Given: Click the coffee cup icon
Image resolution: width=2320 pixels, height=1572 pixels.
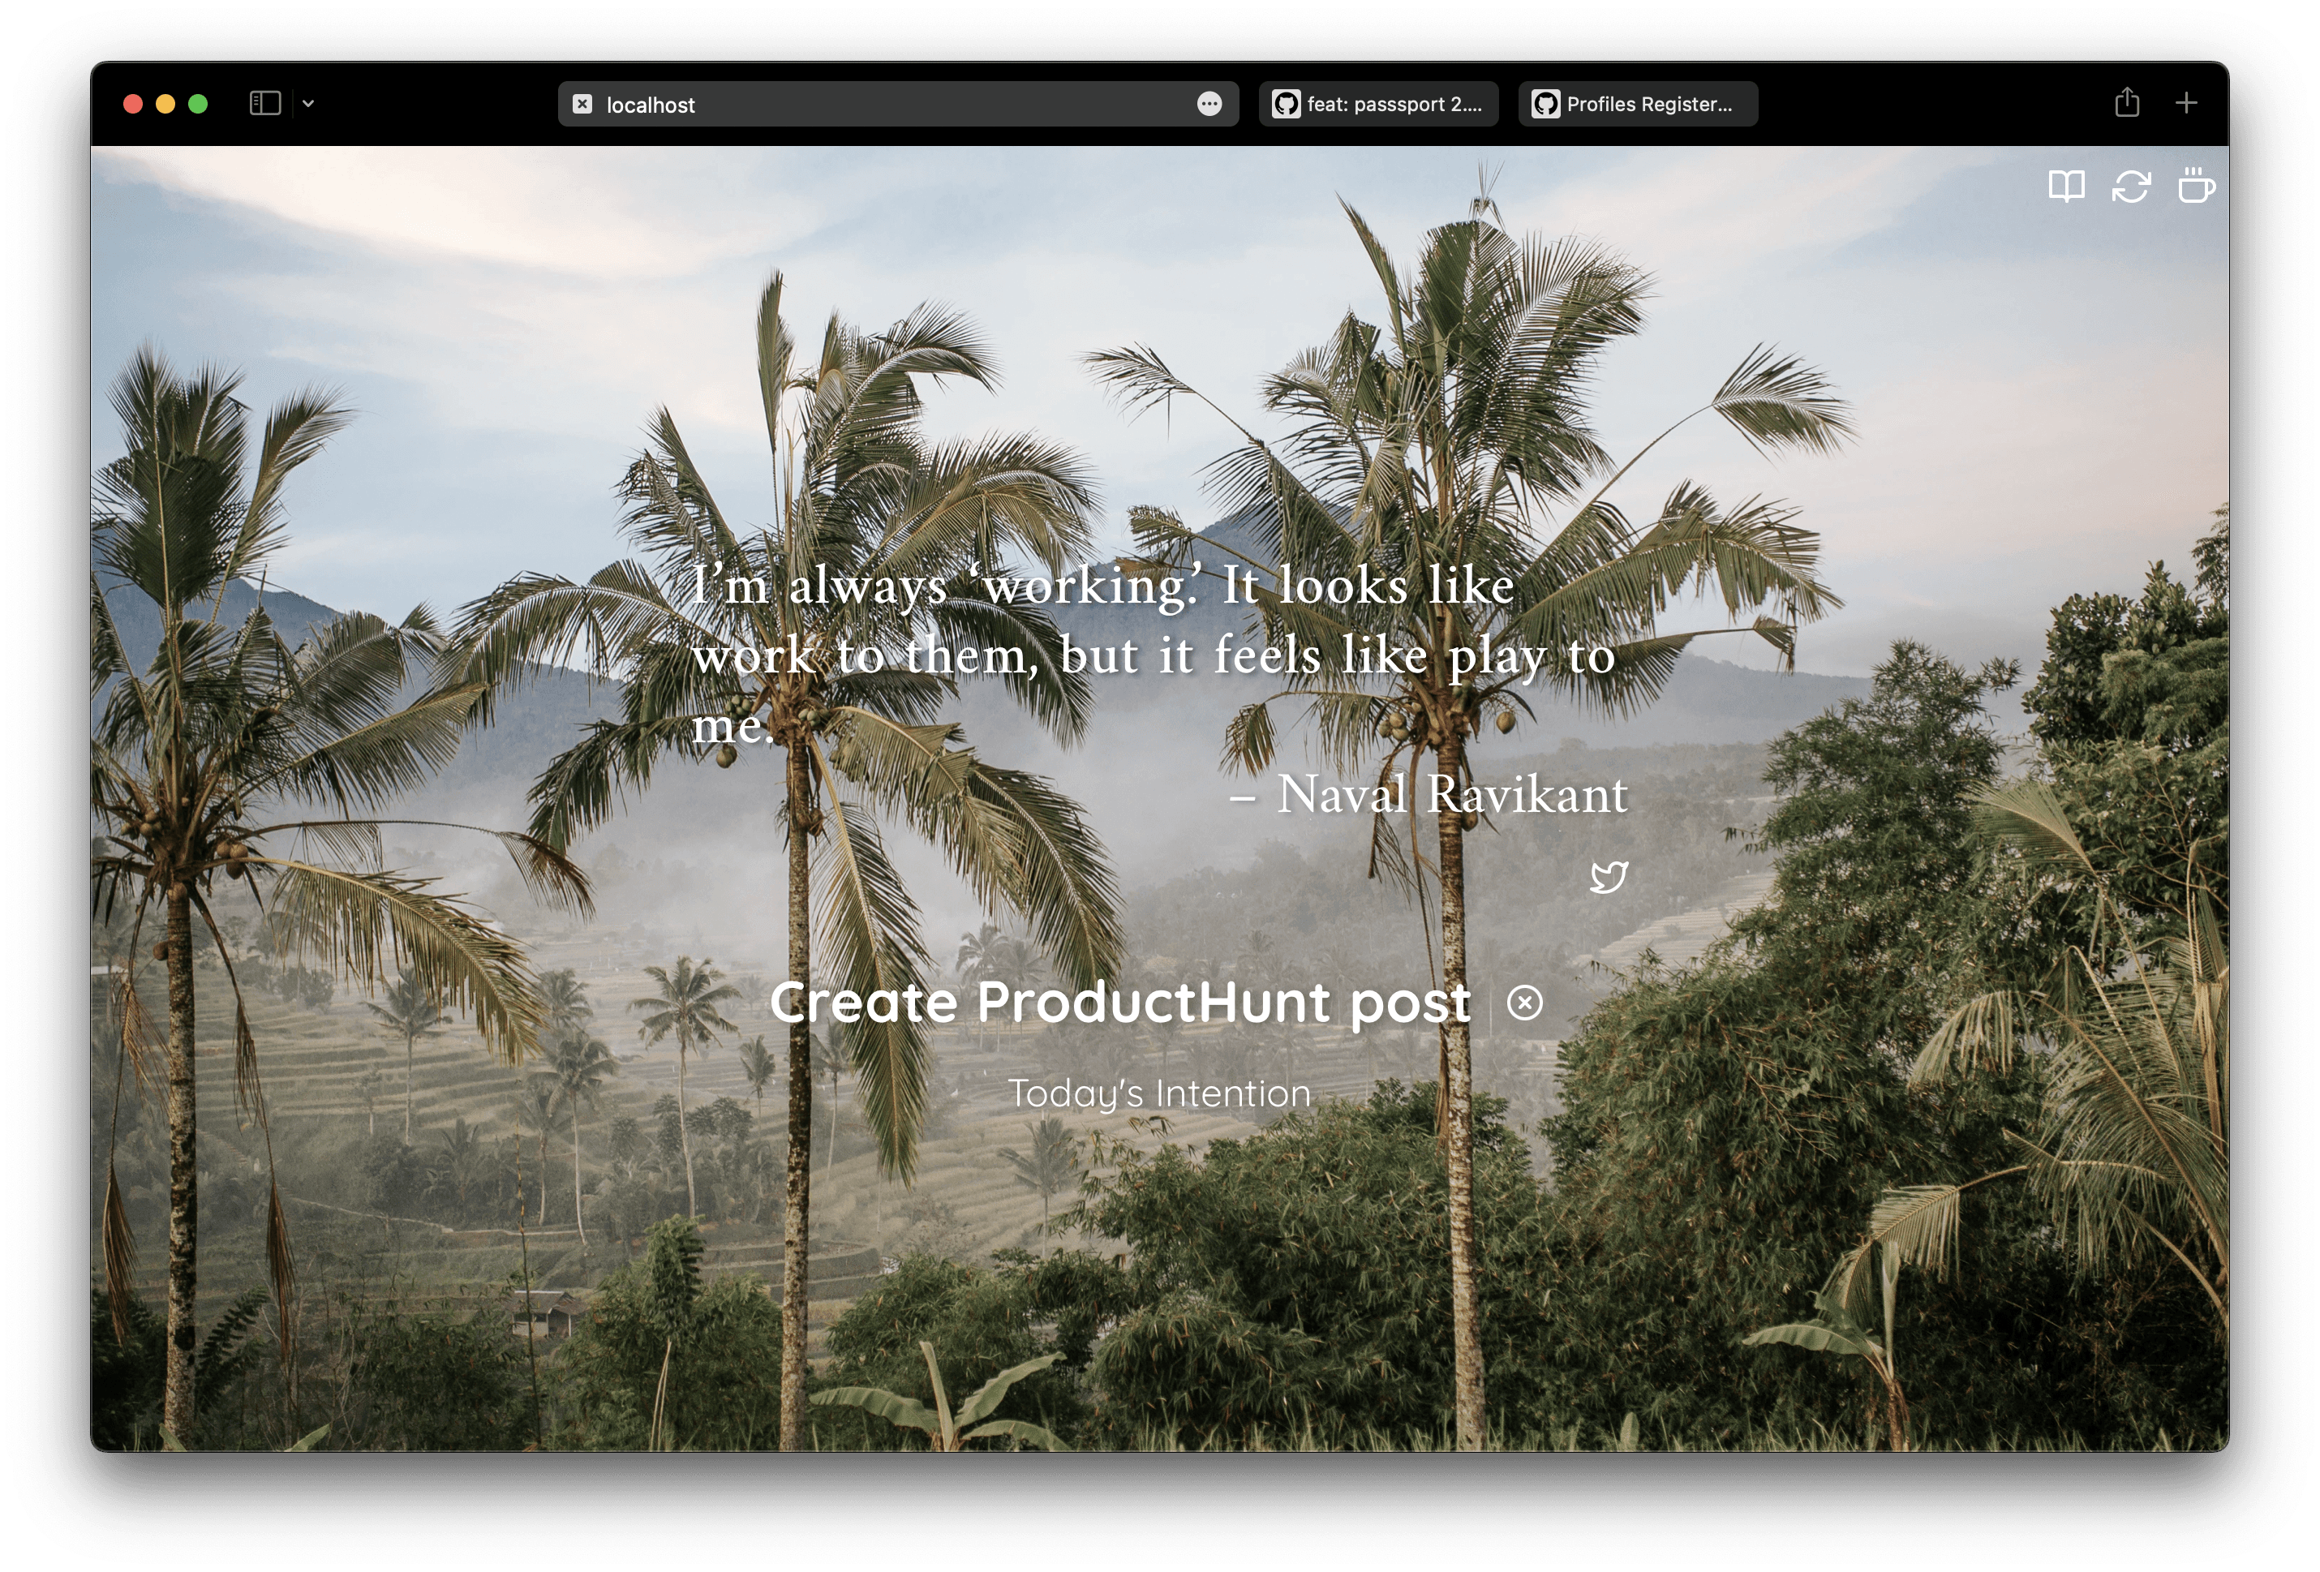Looking at the screenshot, I should 2195,185.
